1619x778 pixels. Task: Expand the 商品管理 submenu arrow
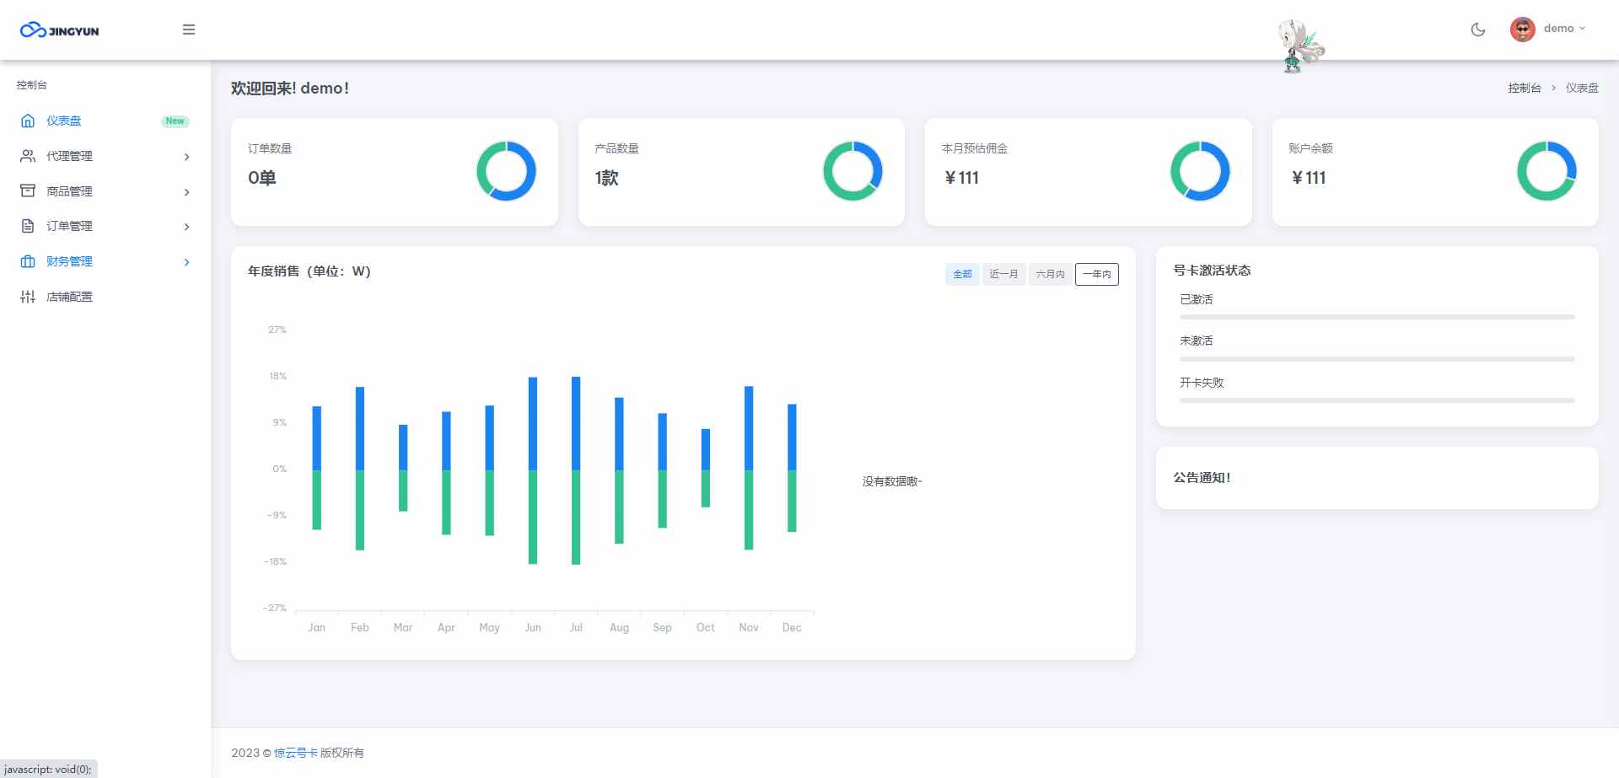pyautogui.click(x=186, y=192)
